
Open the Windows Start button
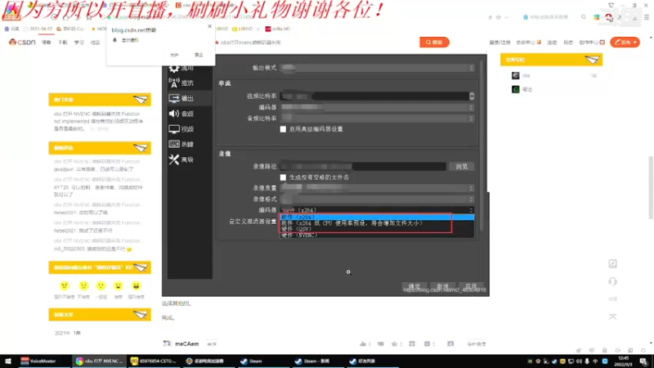7,361
